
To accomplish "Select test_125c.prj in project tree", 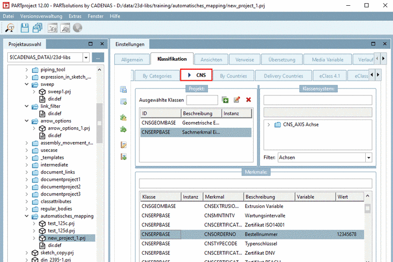I will [x=61, y=223].
